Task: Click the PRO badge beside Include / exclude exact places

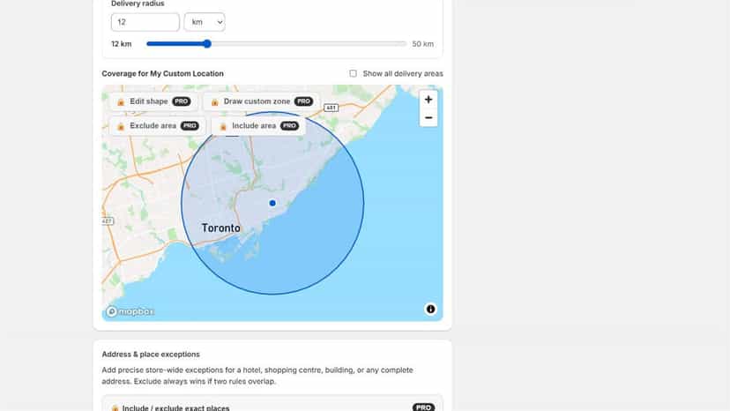Action: pyautogui.click(x=423, y=407)
